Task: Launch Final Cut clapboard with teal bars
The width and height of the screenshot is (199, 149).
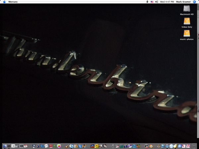Action: pyautogui.click(x=121, y=146)
